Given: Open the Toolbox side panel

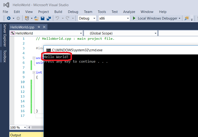Looking at the screenshot, I should point(5,56).
